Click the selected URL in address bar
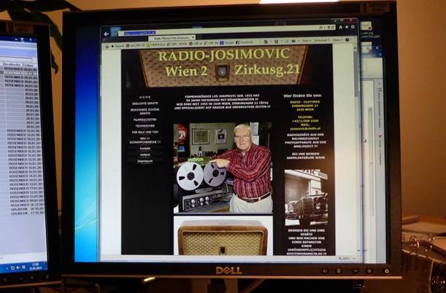The height and width of the screenshot is (293, 446). 139,33
